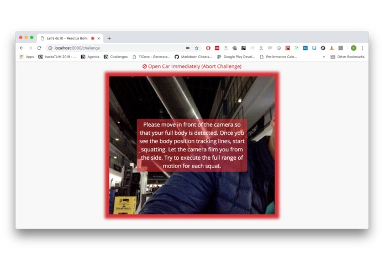Open the Agenda bookmark
The image size is (384, 273).
click(x=90, y=57)
